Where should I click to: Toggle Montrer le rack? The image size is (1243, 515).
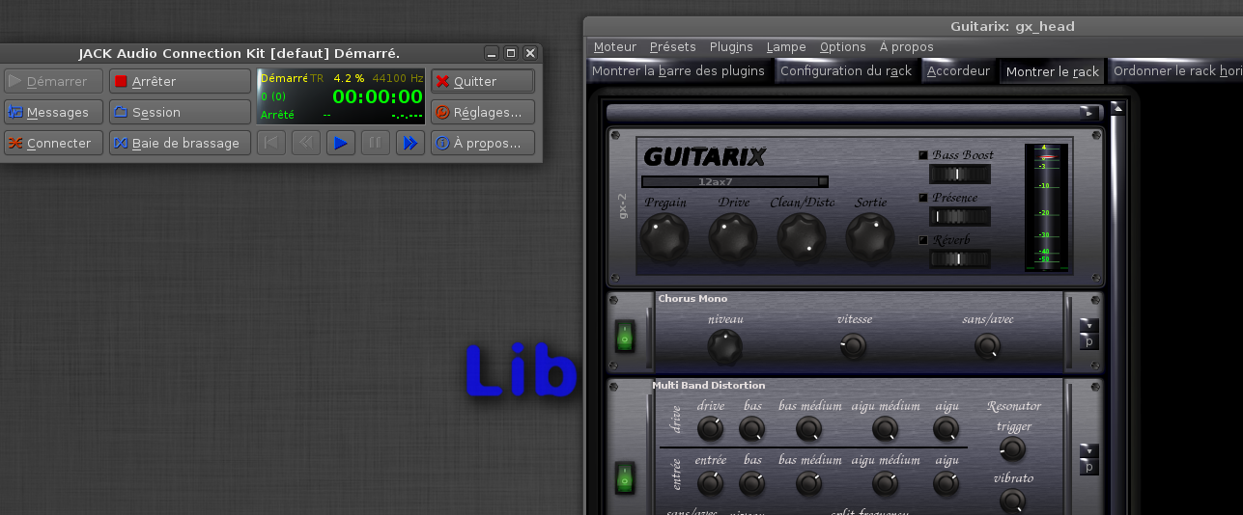(1053, 71)
